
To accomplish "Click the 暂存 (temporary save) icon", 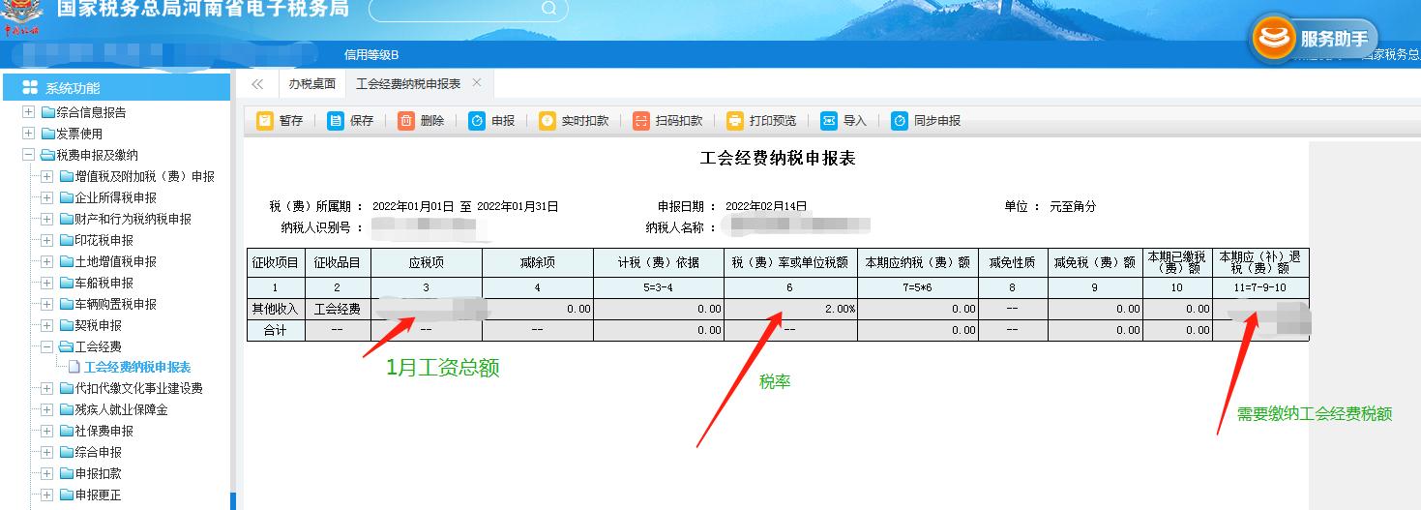I will coord(265,121).
